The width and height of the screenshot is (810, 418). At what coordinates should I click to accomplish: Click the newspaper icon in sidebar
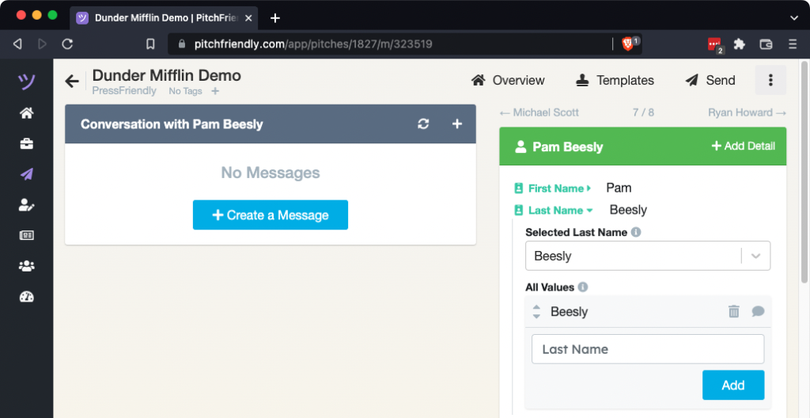click(27, 235)
